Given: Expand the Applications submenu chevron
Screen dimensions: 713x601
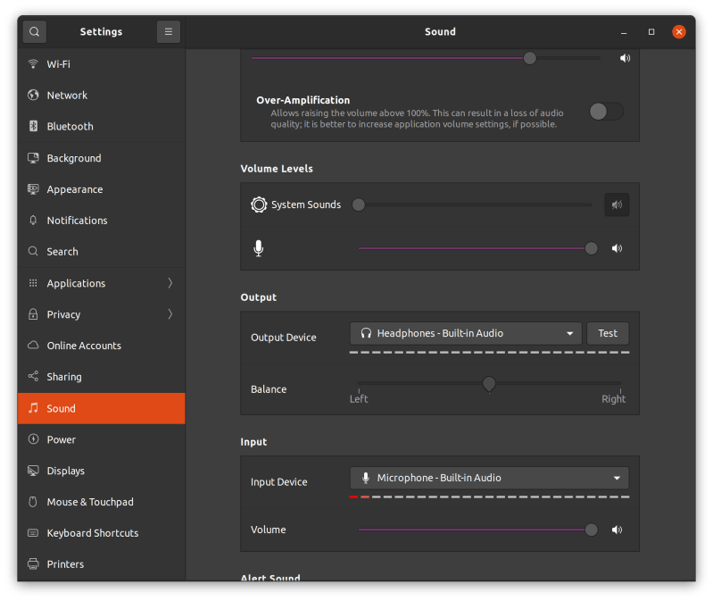Looking at the screenshot, I should (170, 283).
